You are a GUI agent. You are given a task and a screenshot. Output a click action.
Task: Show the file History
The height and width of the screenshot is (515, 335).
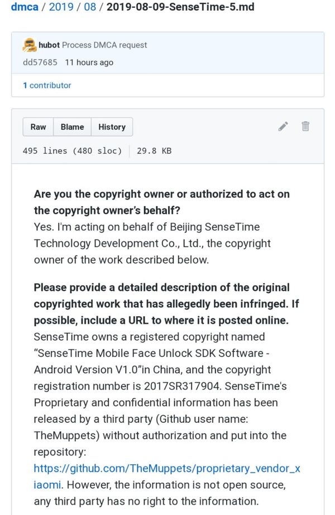point(112,127)
